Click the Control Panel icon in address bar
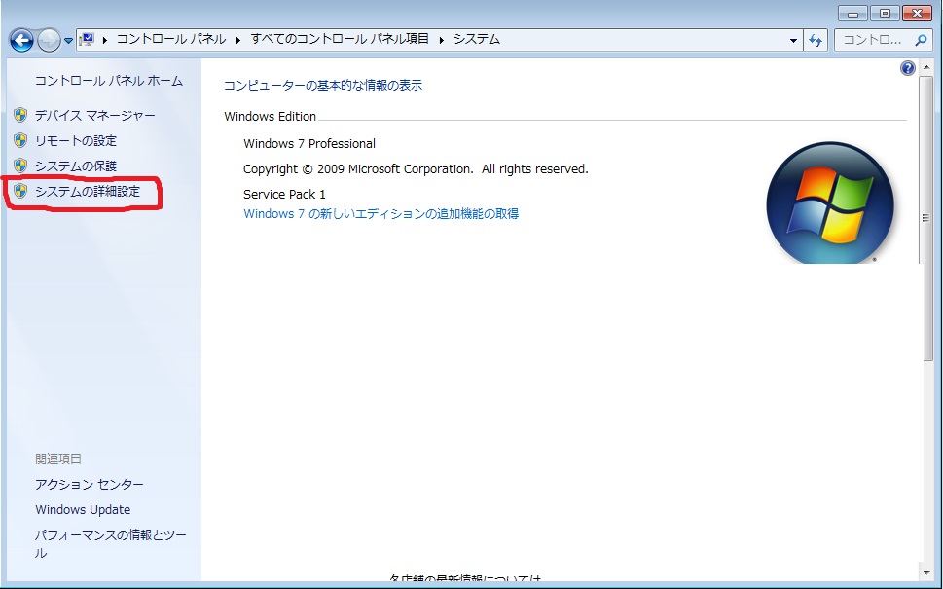Image resolution: width=943 pixels, height=589 pixels. point(86,39)
